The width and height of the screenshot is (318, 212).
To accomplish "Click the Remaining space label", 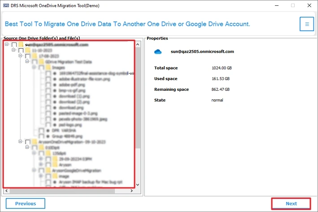I will pyautogui.click(x=171, y=89).
